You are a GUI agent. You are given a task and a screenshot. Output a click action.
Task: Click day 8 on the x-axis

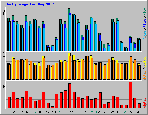tap(40, 112)
